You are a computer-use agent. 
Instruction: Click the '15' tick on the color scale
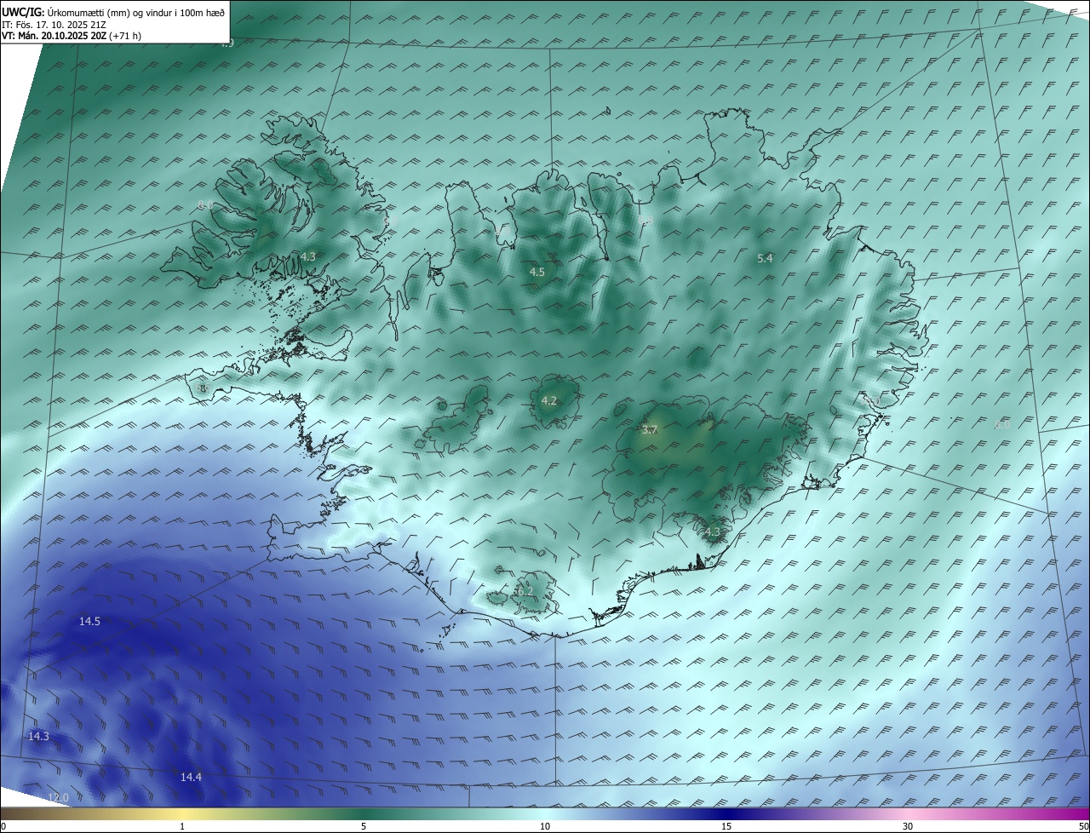(726, 826)
